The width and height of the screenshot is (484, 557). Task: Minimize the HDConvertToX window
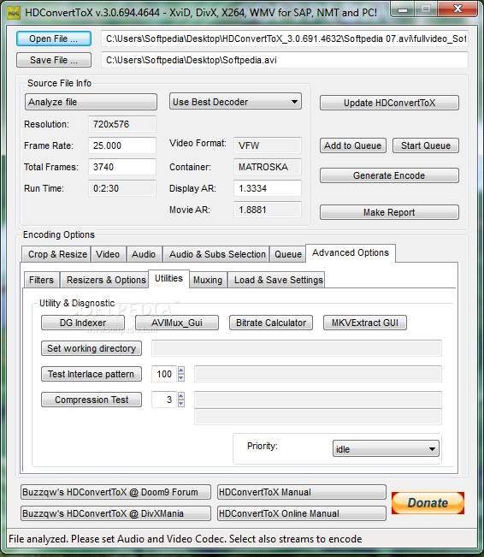(x=402, y=9)
